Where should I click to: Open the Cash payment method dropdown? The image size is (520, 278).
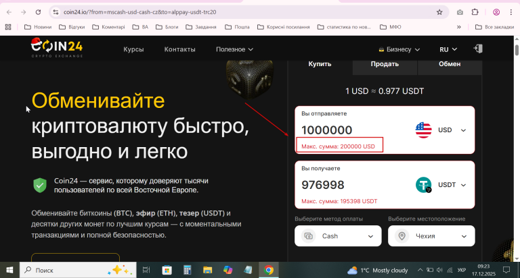pyautogui.click(x=338, y=236)
